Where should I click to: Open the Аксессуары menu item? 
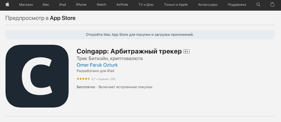208,5
